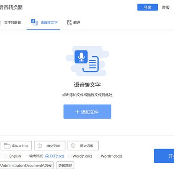The image size is (174, 174).
Task: Click the output path input field
Action: tap(27, 165)
